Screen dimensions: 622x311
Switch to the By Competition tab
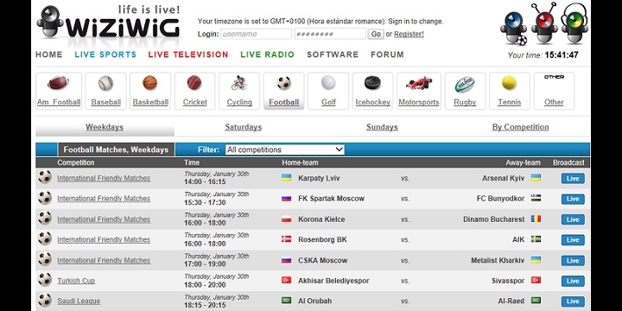pos(520,127)
